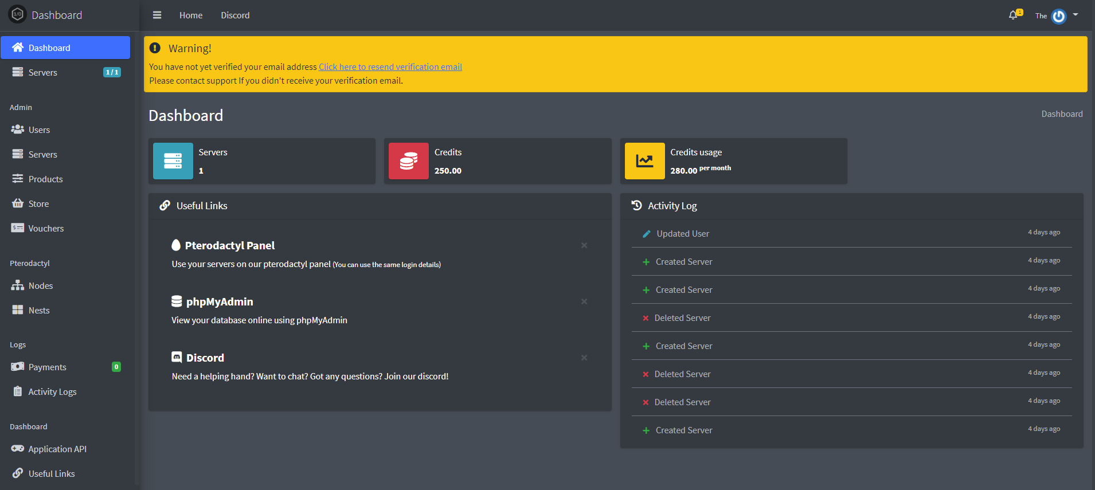
Task: Click the Admin Servers sidebar icon
Action: click(x=18, y=154)
